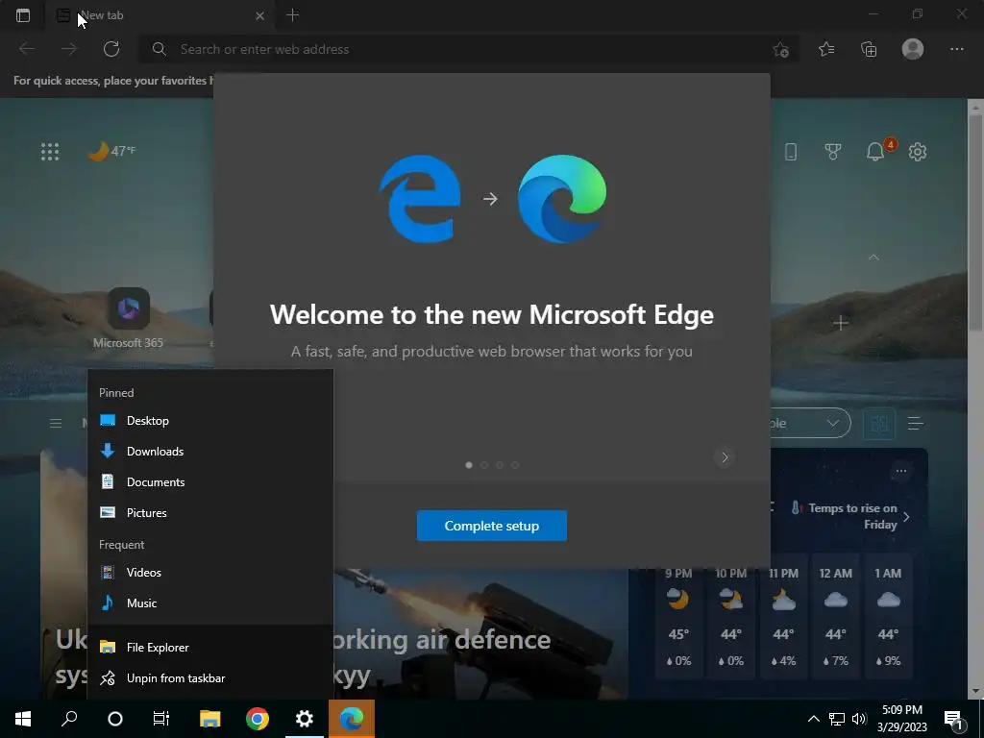Viewport: 984px width, 738px height.
Task: Open the Favorites list icon
Action: [826, 49]
